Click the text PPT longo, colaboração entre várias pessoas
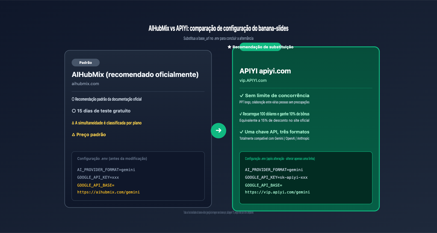Screen dimensions: 437x233 click(274, 102)
